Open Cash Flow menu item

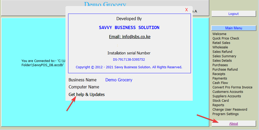tap(220, 83)
